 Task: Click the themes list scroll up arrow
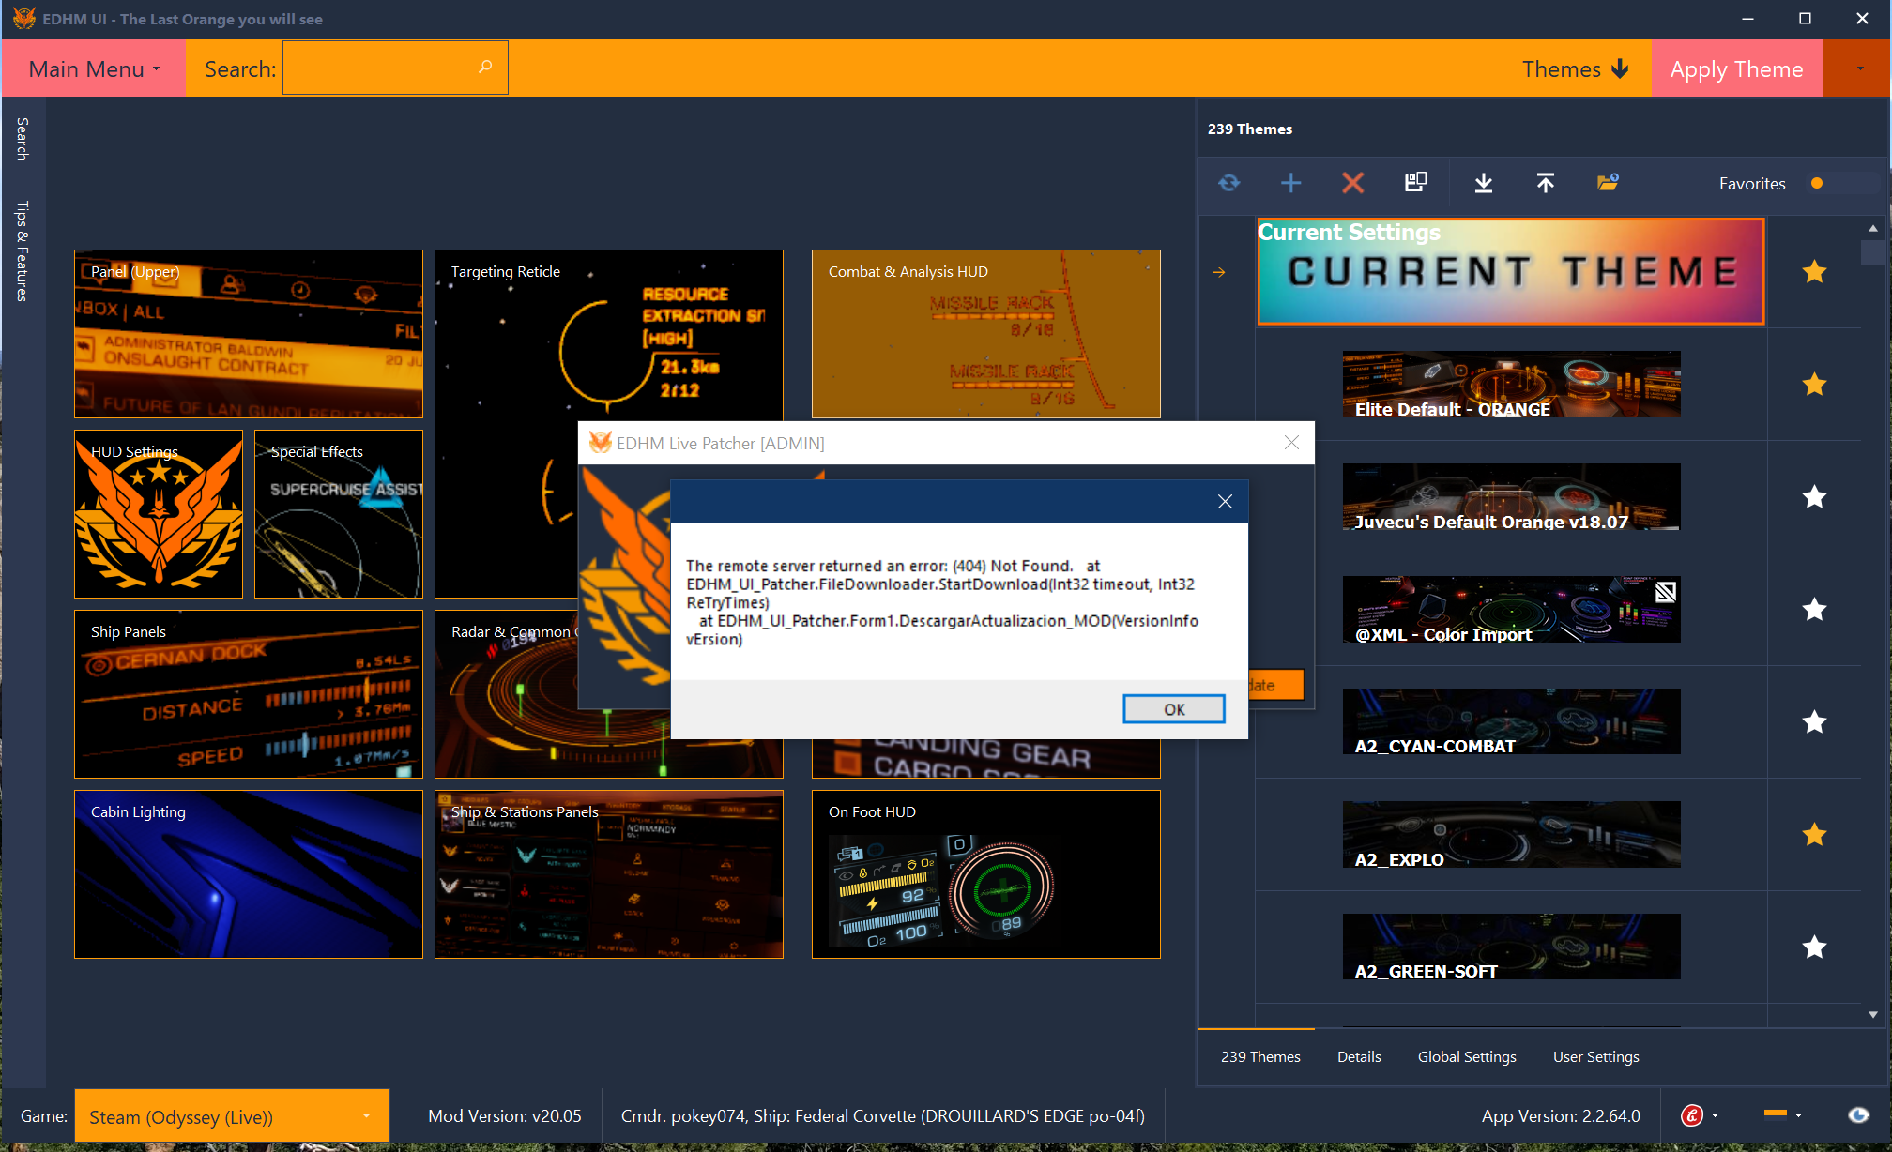[1873, 228]
